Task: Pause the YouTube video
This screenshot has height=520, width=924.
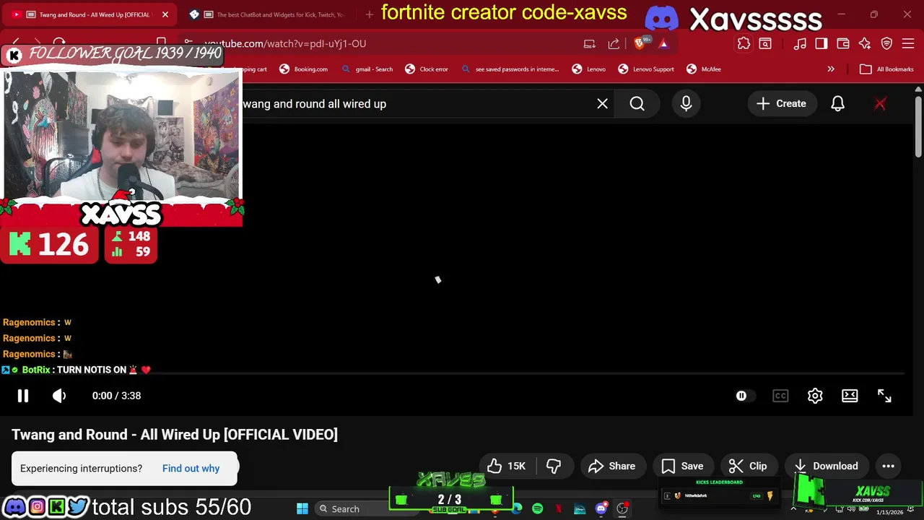Action: click(23, 396)
